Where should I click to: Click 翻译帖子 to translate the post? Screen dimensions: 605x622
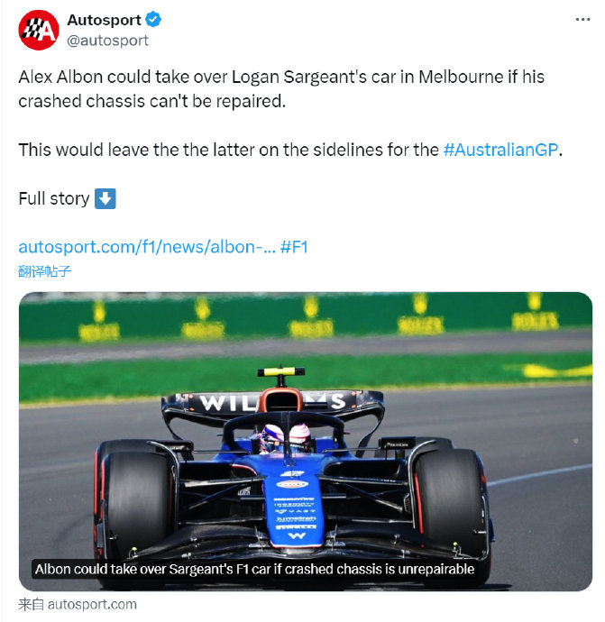[x=44, y=271]
